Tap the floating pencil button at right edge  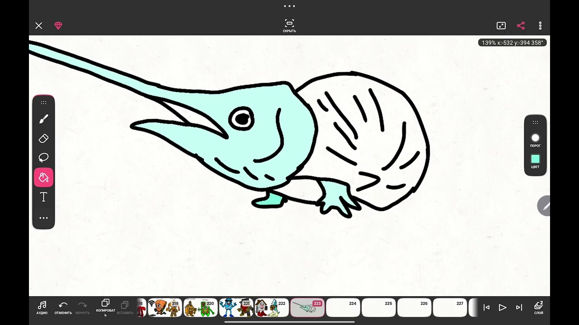pyautogui.click(x=544, y=206)
